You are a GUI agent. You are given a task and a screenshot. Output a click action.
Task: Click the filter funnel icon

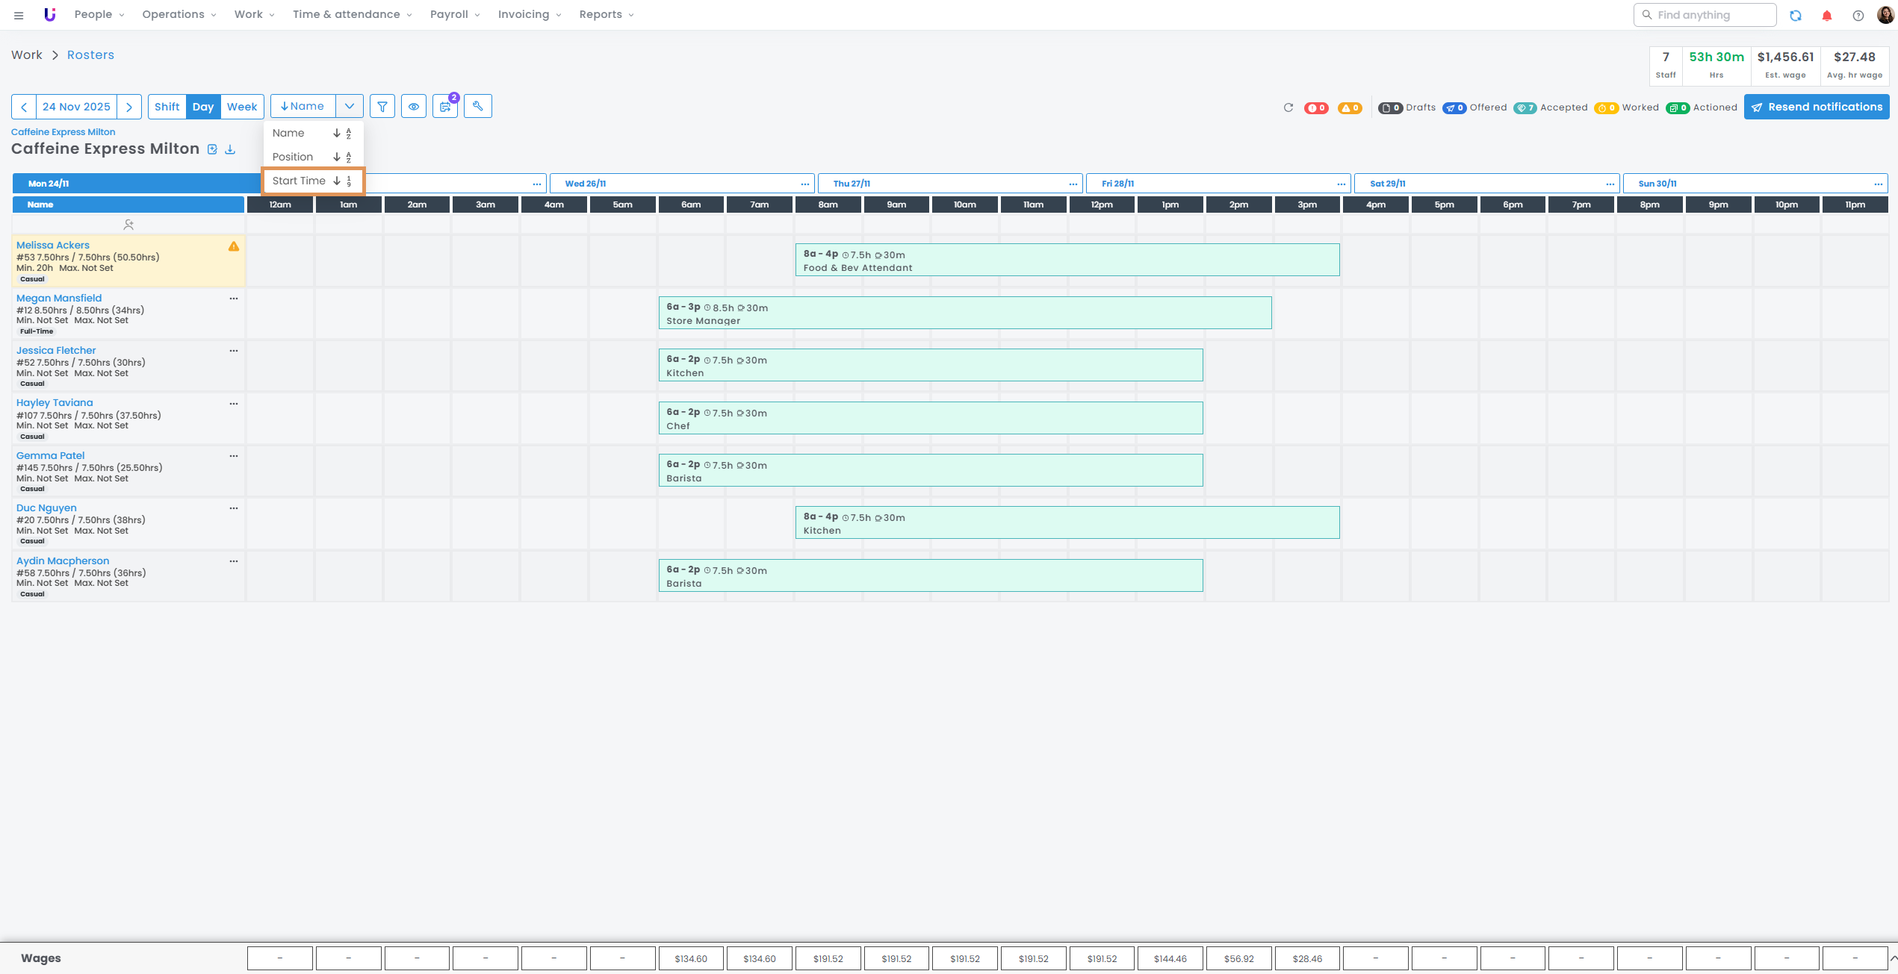[382, 107]
